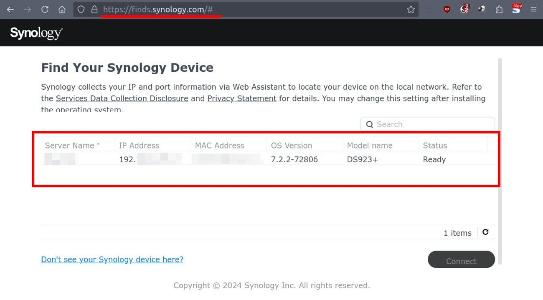This screenshot has height=300, width=543.
Task: Open the extension showing a 9 badge
Action: tap(464, 9)
